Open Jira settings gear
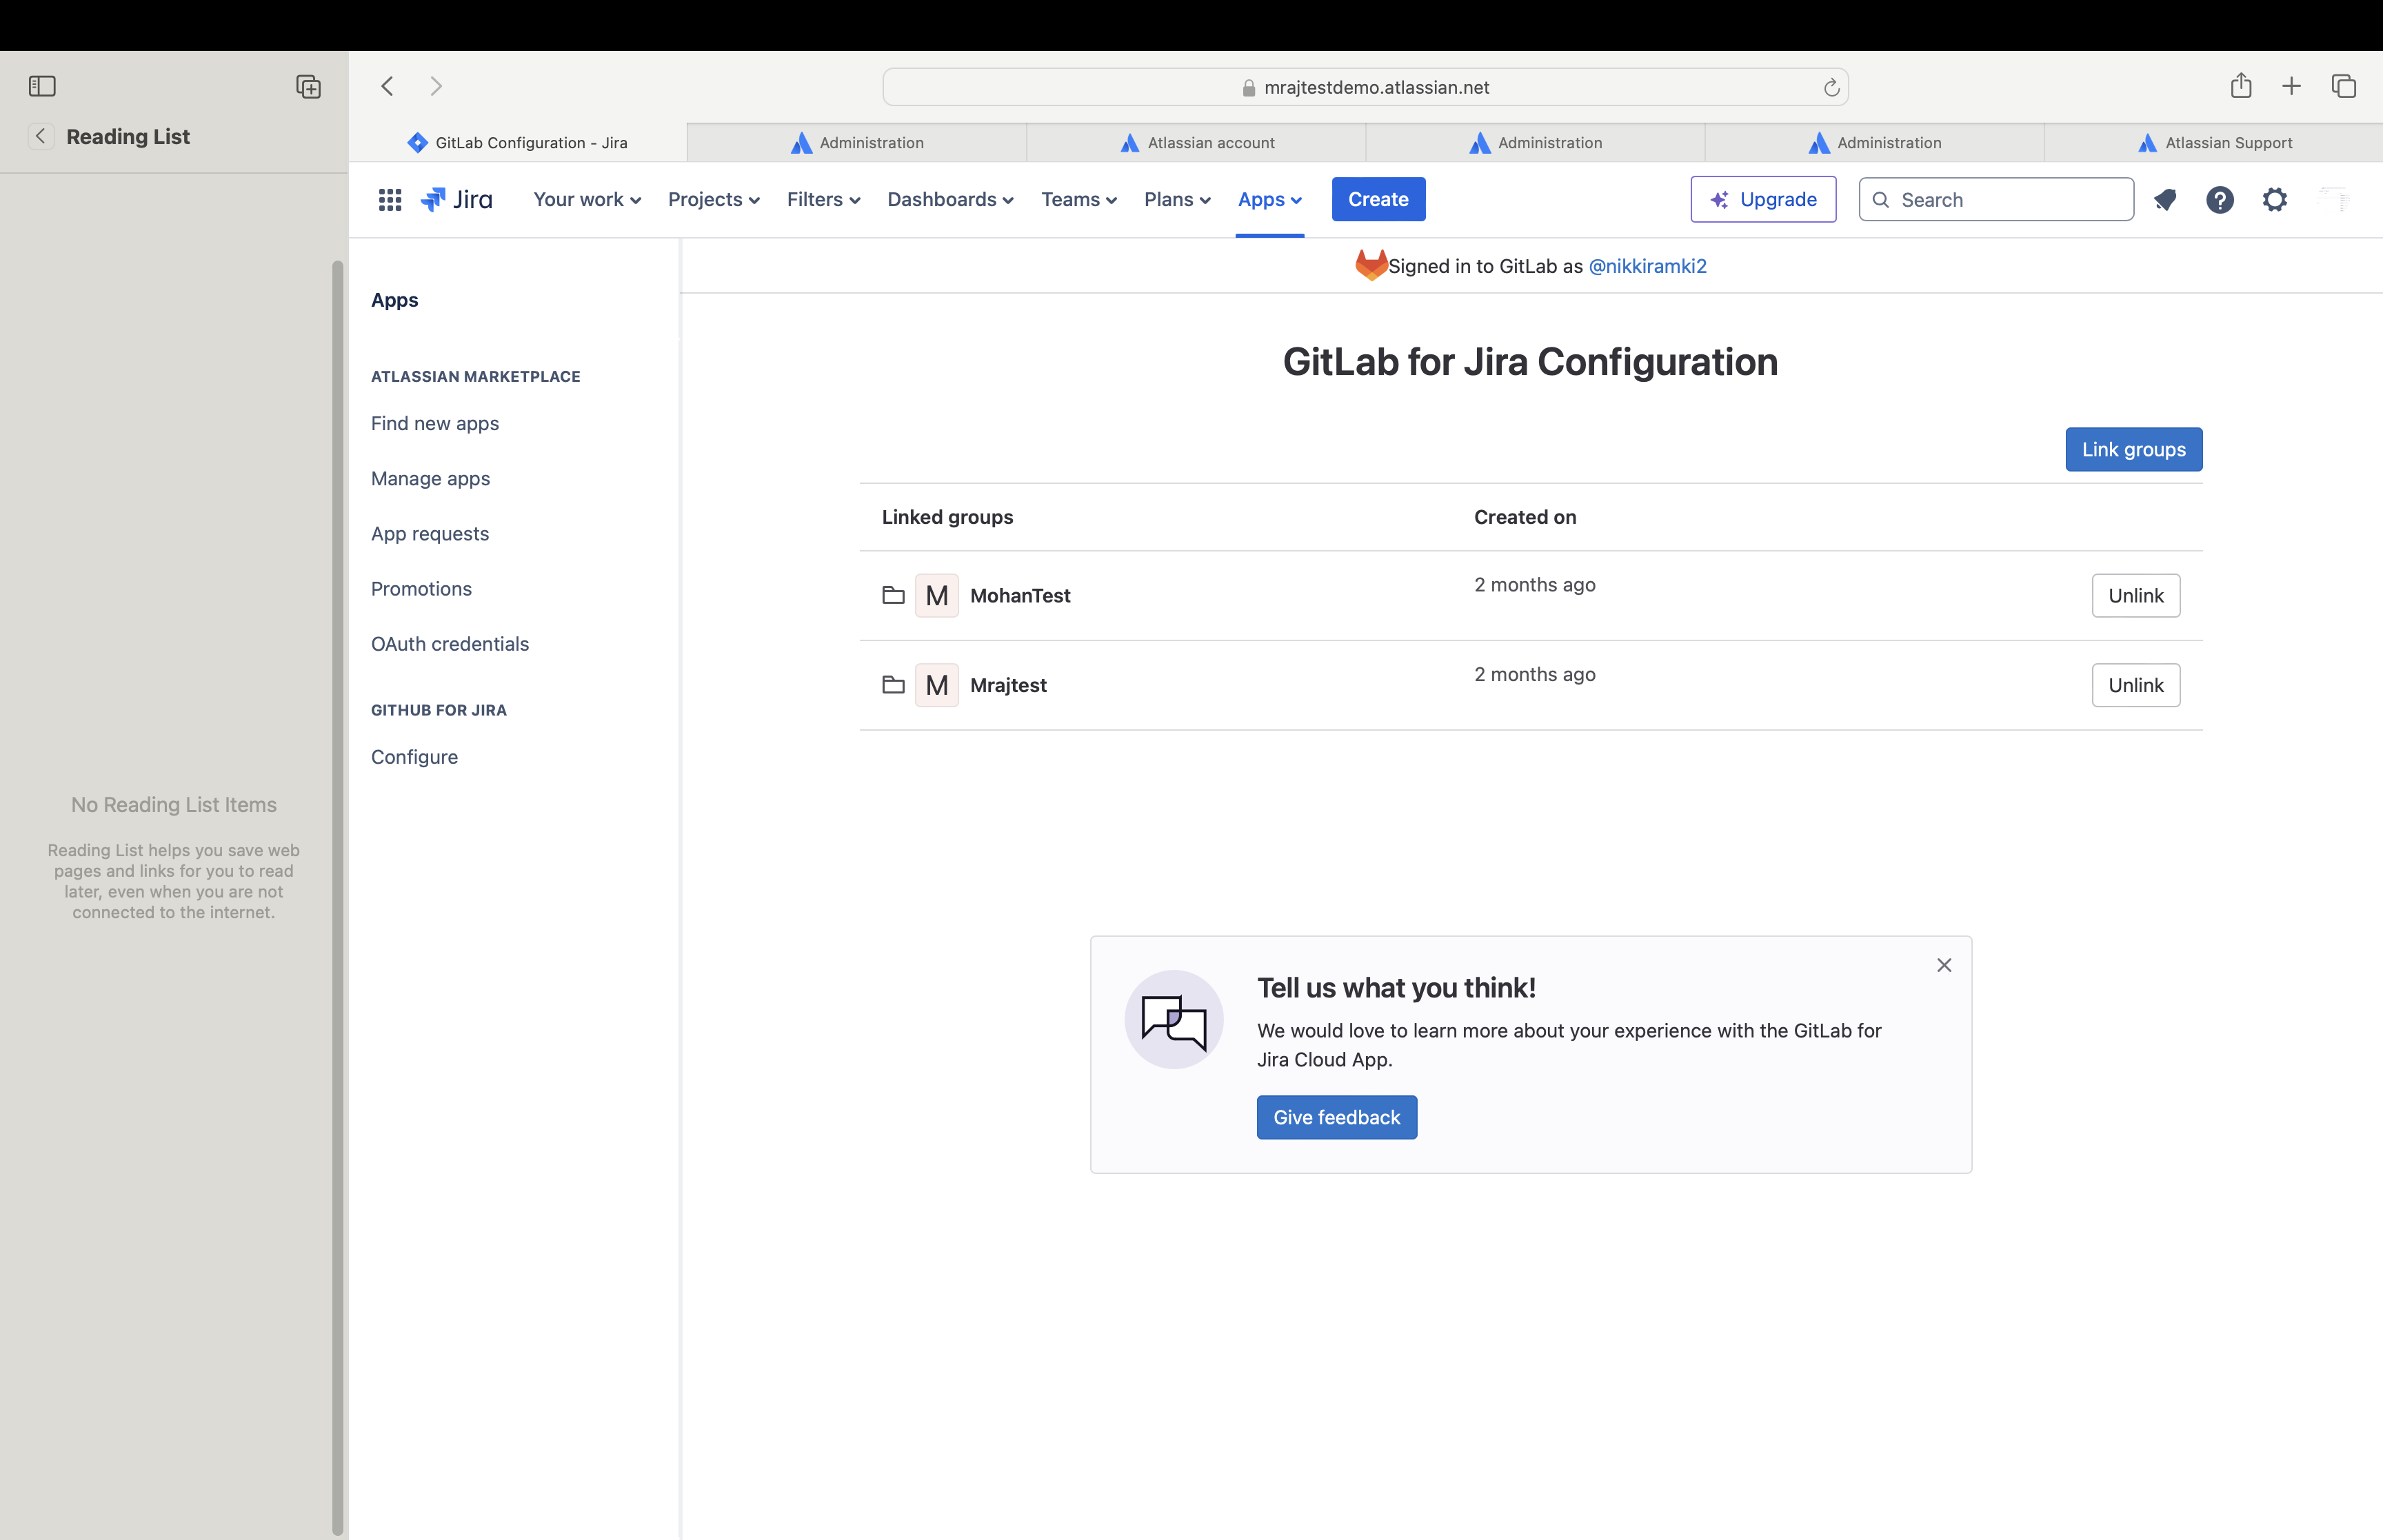 tap(2275, 200)
